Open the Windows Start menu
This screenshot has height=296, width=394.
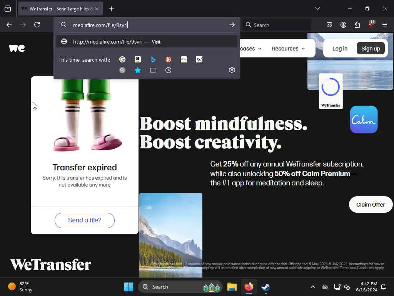[129, 287]
